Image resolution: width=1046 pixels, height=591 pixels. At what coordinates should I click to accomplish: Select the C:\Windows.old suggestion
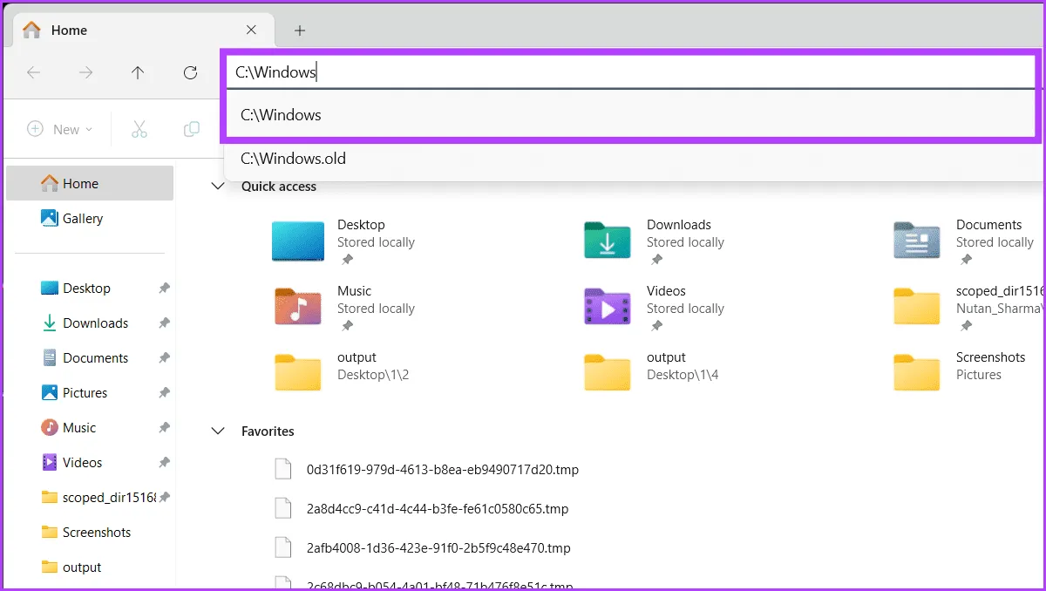tap(293, 158)
